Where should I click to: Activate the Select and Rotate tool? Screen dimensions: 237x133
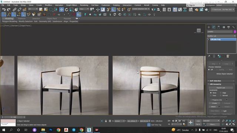(67, 10)
